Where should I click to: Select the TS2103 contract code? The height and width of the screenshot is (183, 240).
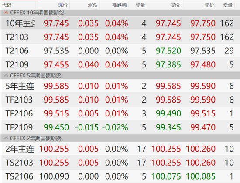(x=19, y=163)
